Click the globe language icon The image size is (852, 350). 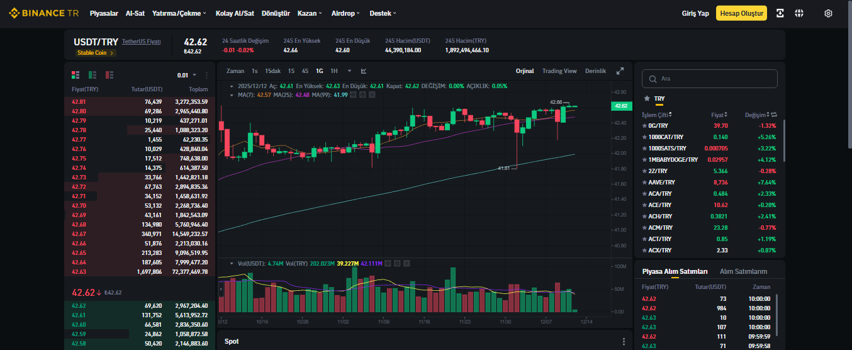[799, 13]
